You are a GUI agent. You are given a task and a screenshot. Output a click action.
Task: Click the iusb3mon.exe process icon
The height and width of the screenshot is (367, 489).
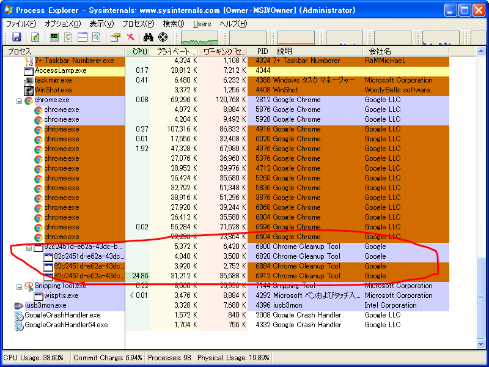click(19, 306)
